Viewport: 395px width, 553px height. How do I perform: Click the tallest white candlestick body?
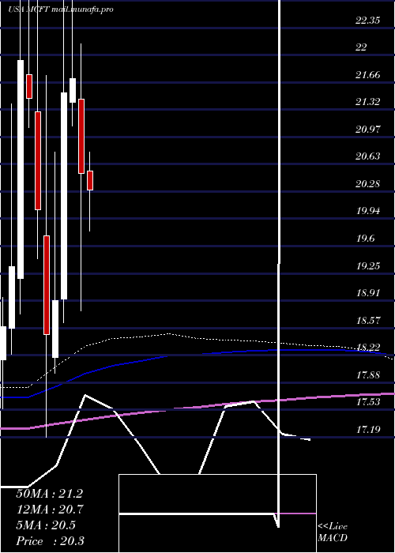[x=21, y=169]
